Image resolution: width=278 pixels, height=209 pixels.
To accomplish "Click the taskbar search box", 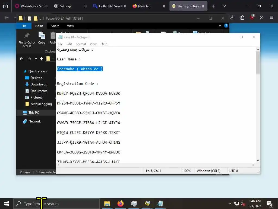I will click(x=56, y=204).
